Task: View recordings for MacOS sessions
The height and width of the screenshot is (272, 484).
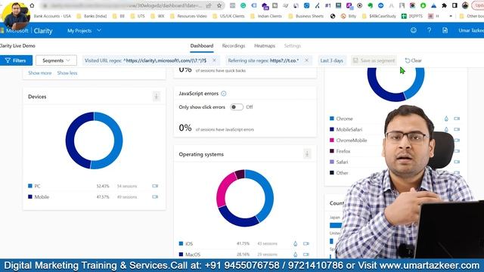Action: click(x=306, y=255)
